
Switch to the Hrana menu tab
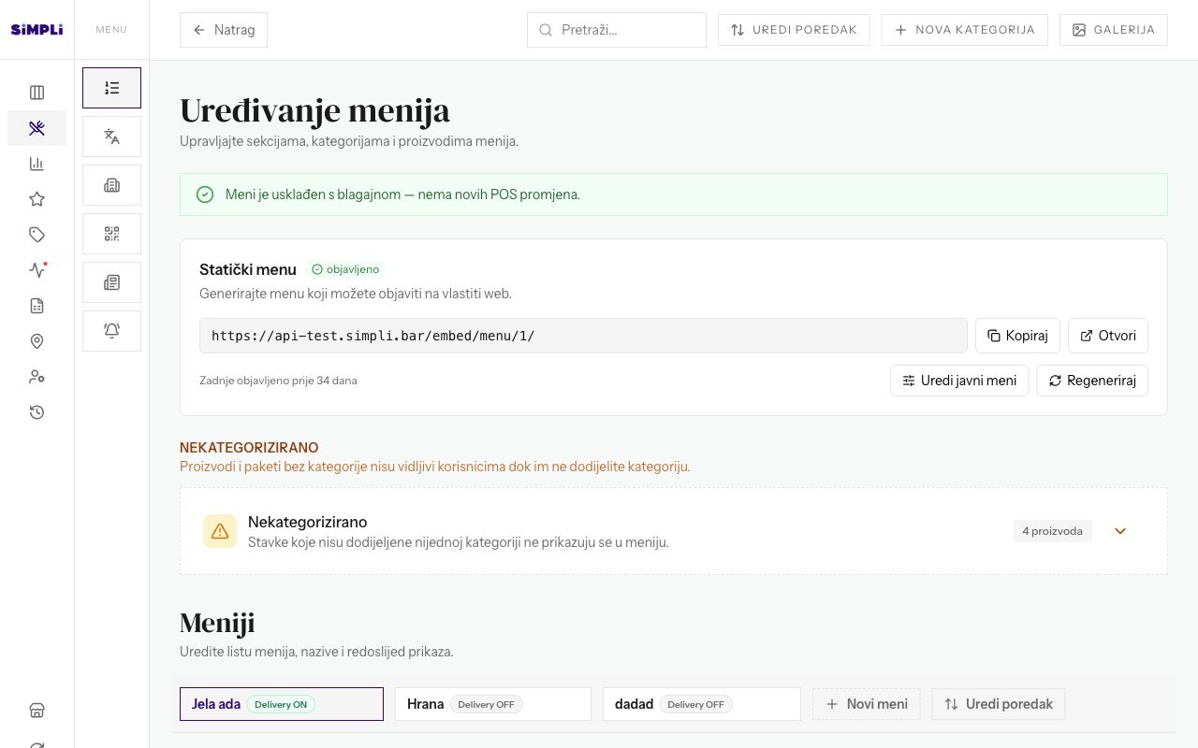pyautogui.click(x=493, y=704)
